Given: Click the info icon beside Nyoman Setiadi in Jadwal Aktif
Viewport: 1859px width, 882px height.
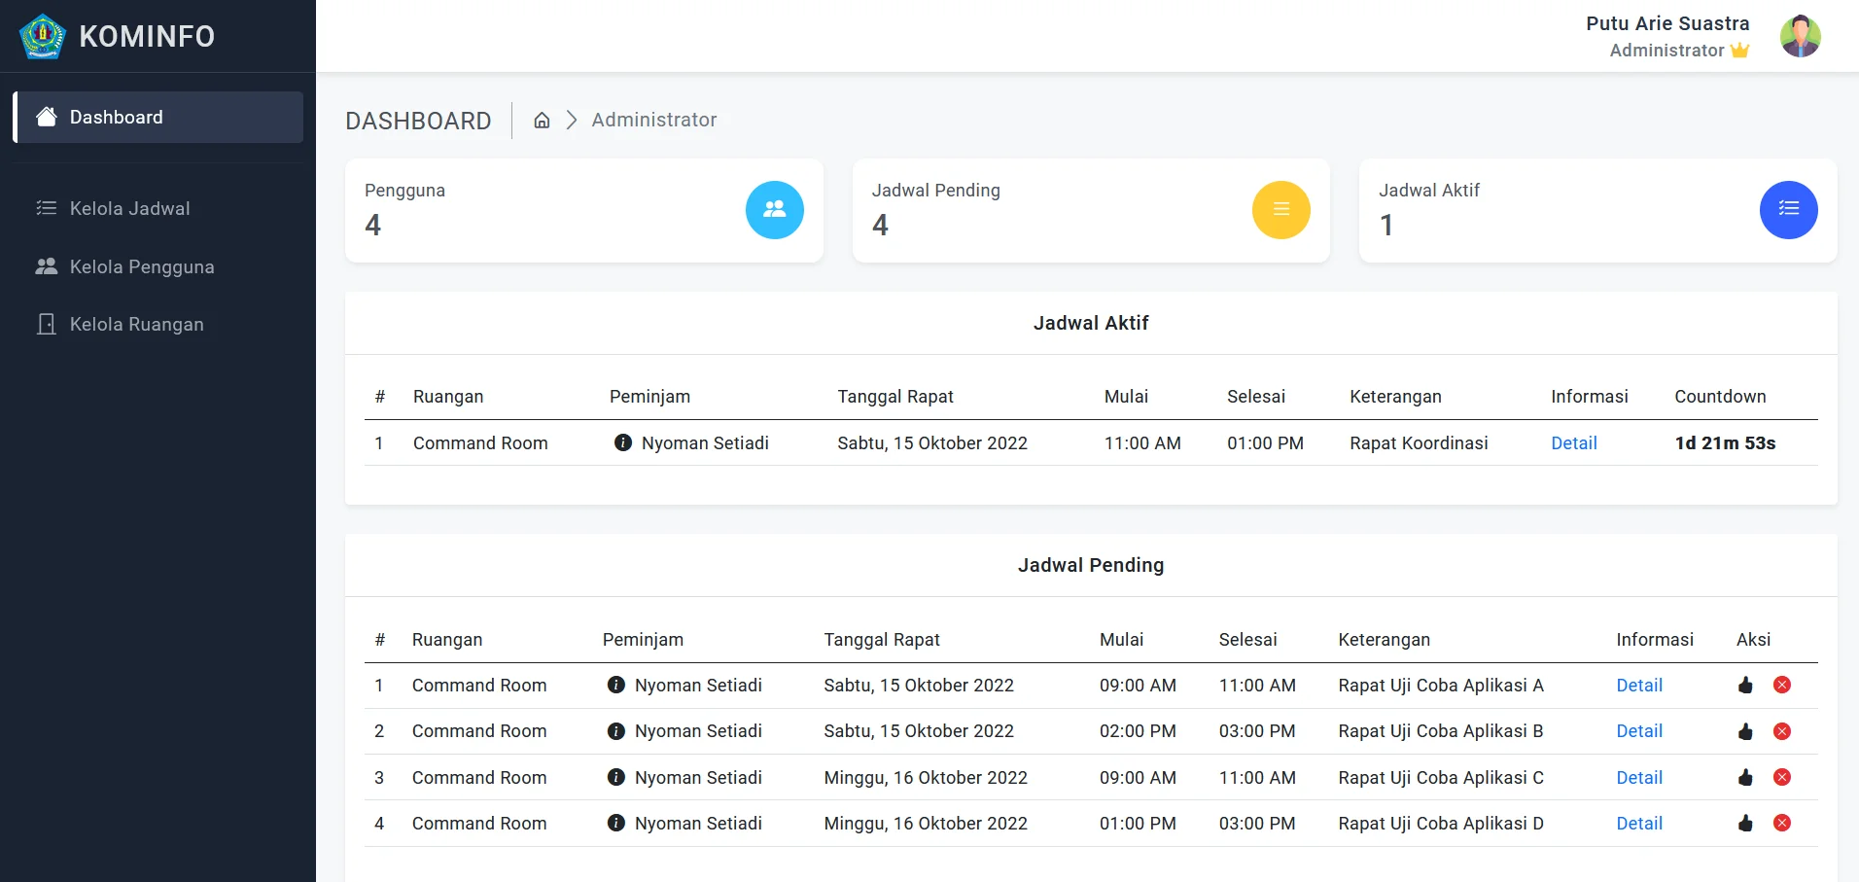Looking at the screenshot, I should [x=621, y=442].
